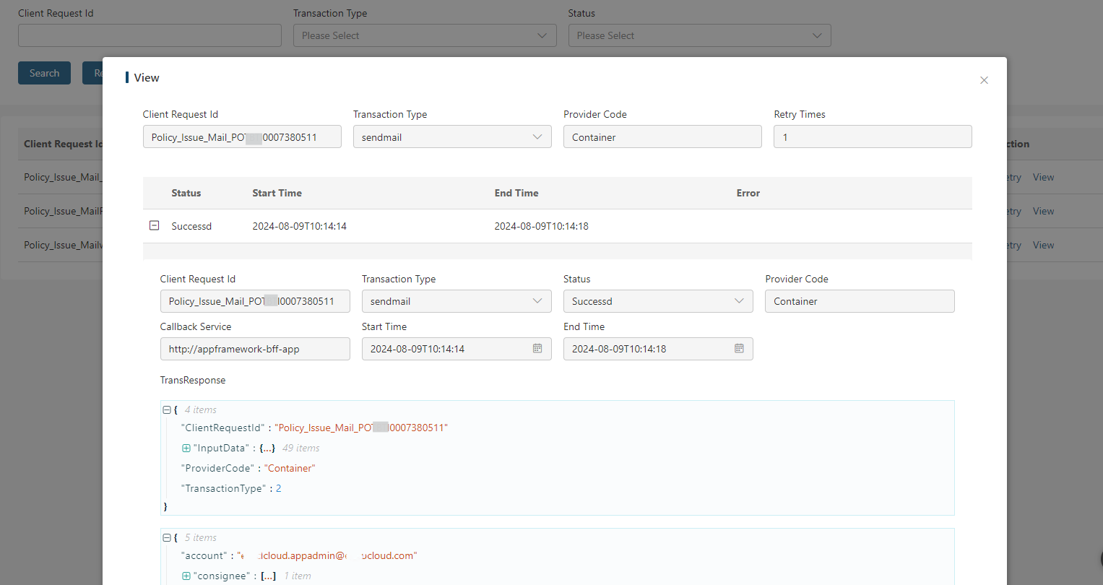The image size is (1103, 585).
Task: Collapse the Successd status row
Action: tap(154, 226)
